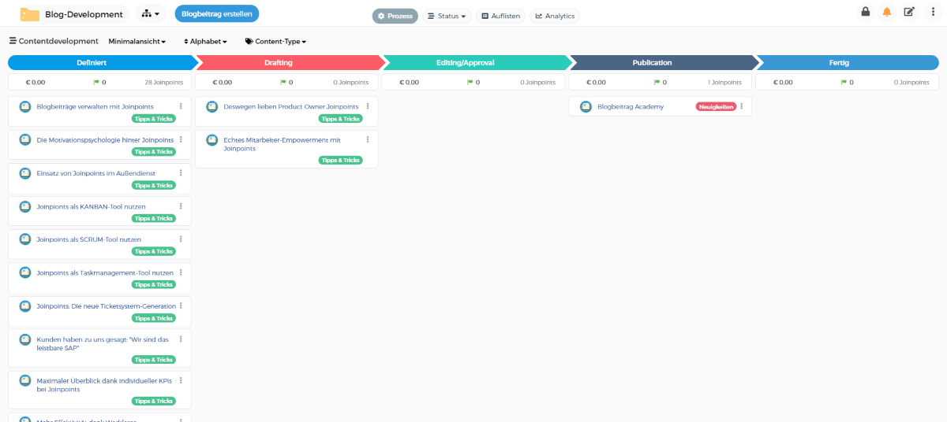Click the Blog-Development title text
Screen dimensions: 947x422
click(x=84, y=14)
